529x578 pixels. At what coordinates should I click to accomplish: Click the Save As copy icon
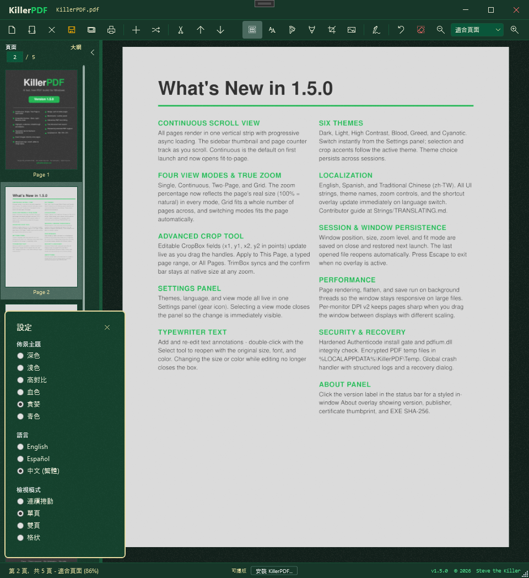[x=91, y=30]
